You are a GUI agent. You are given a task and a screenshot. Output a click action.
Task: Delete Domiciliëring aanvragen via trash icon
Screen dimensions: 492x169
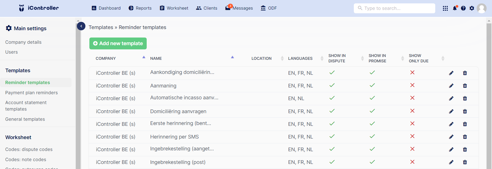pyautogui.click(x=465, y=111)
